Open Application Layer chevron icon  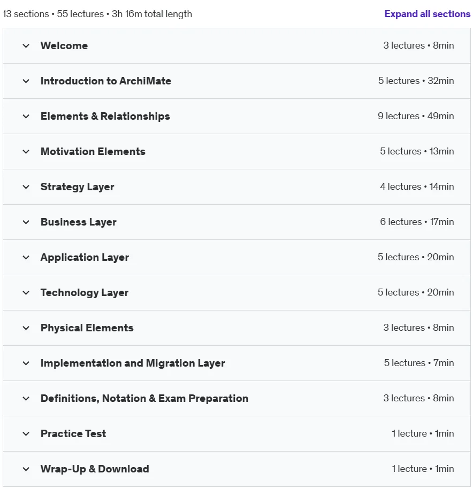[26, 257]
